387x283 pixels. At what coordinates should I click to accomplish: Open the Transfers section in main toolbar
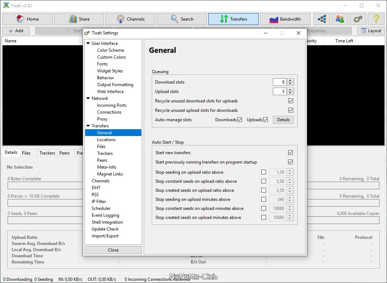(233, 19)
